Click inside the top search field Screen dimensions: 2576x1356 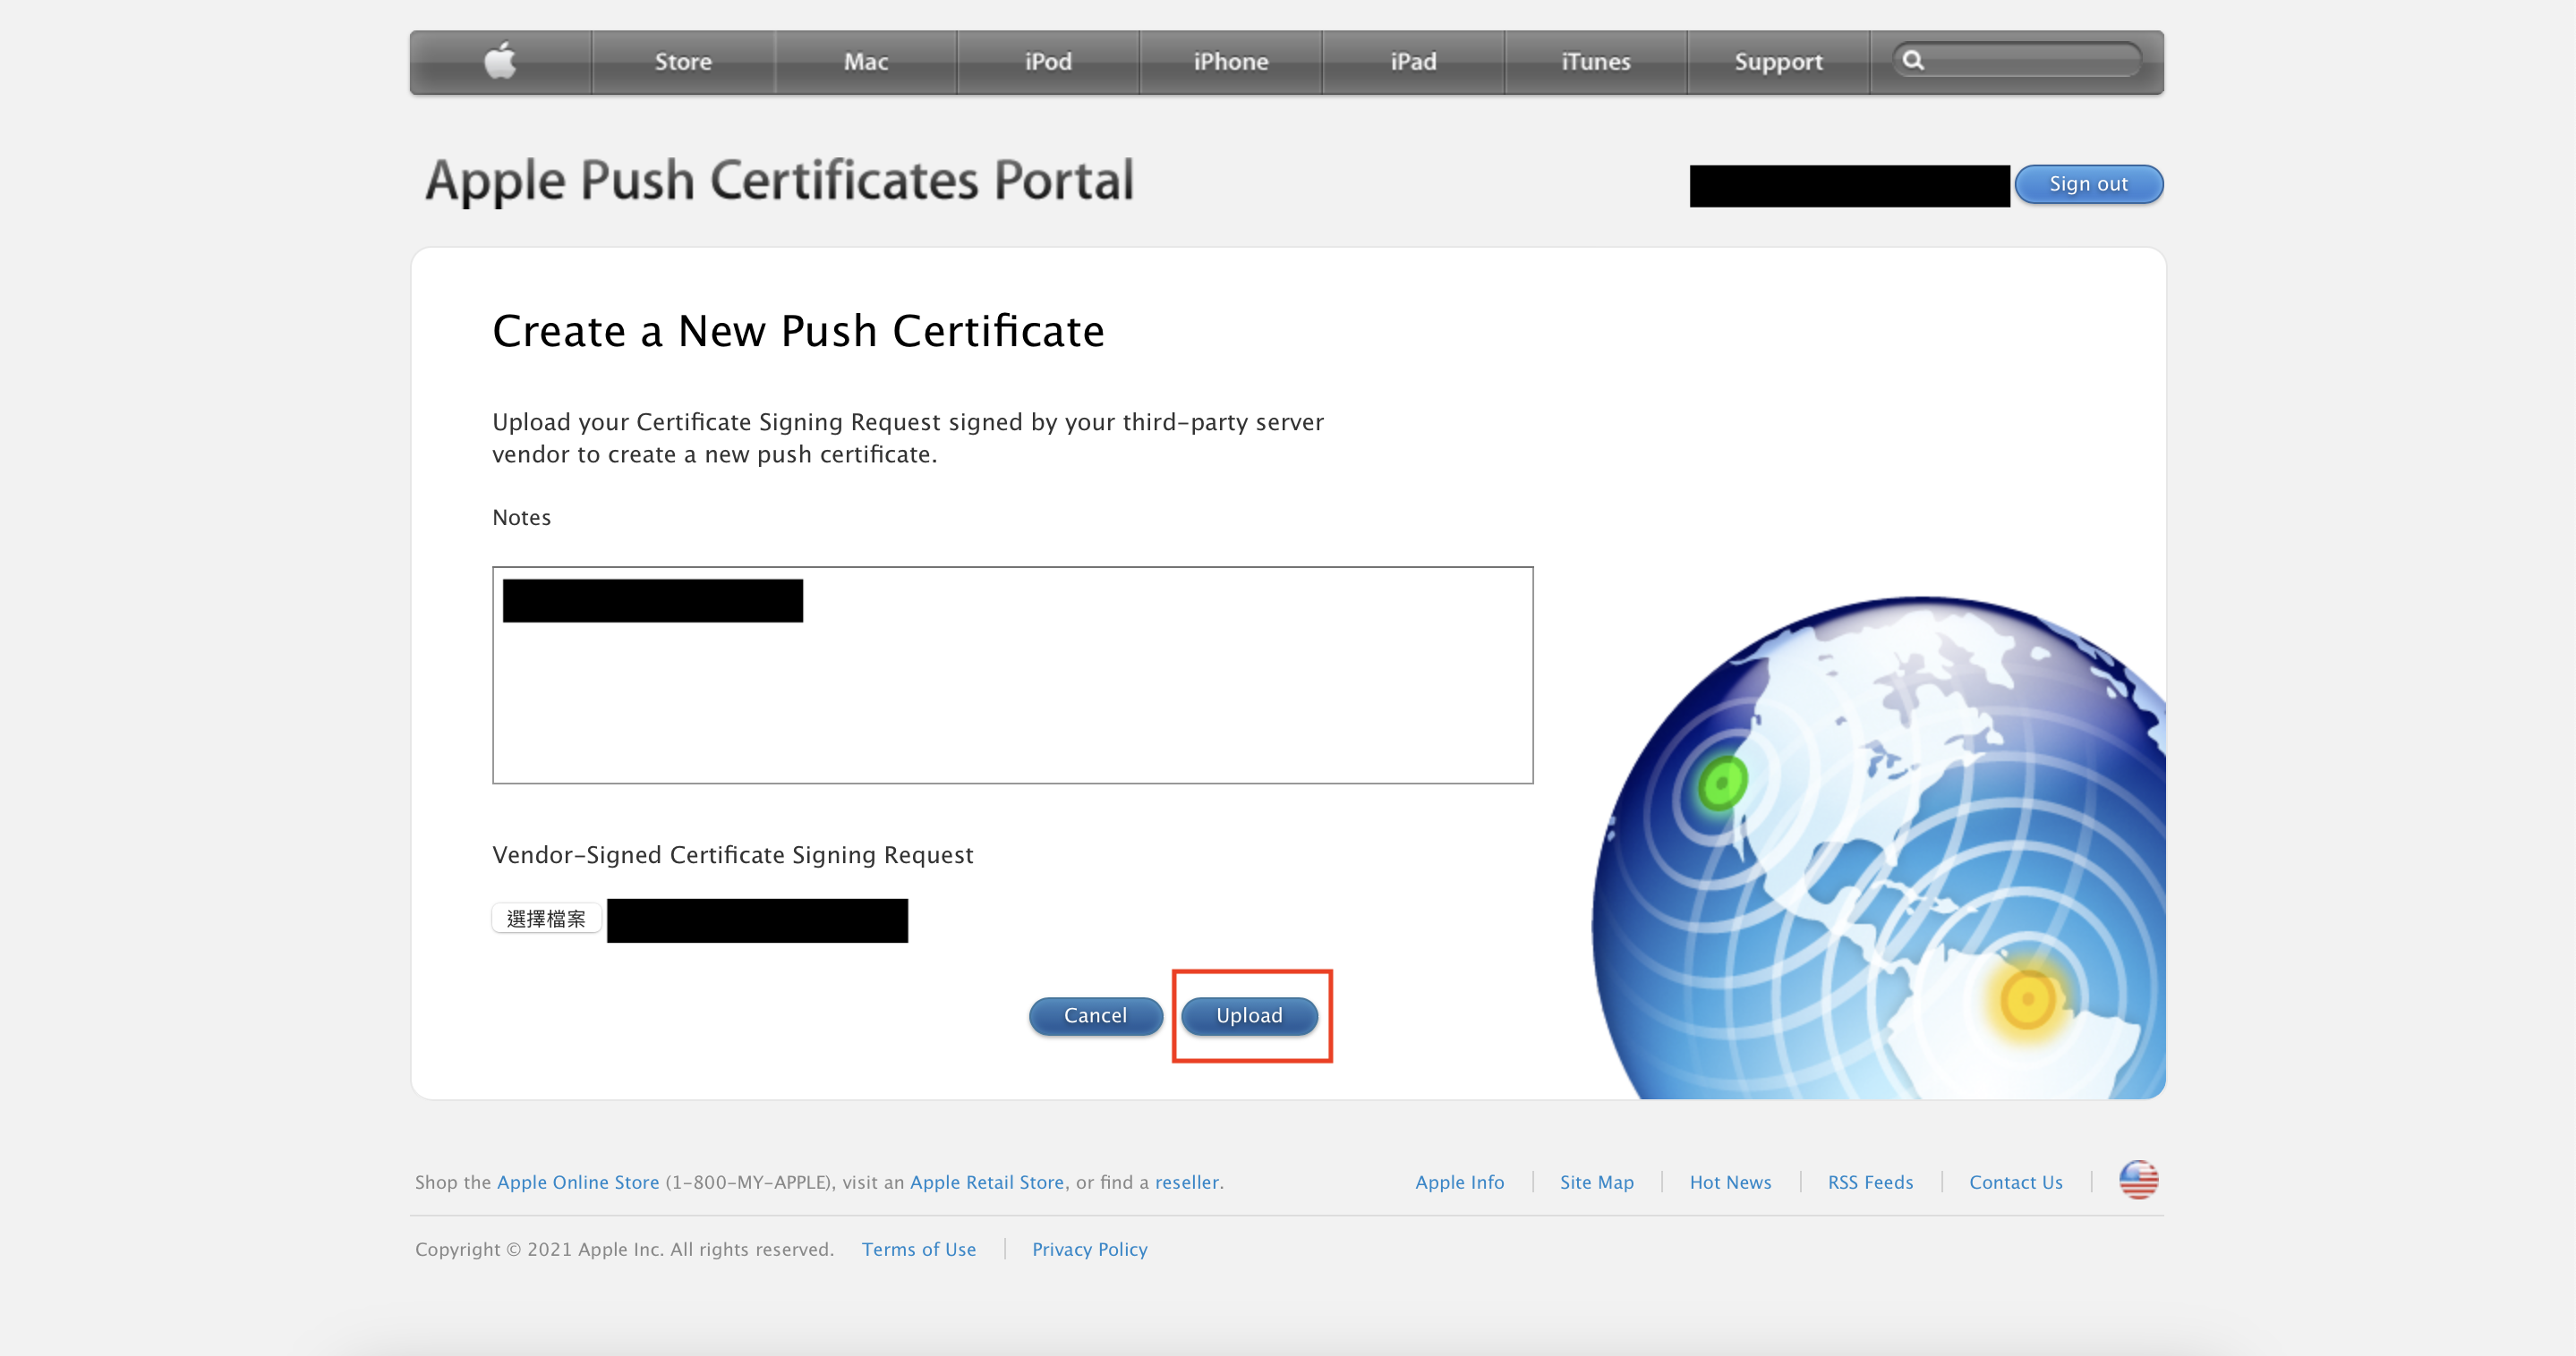pyautogui.click(x=2030, y=60)
